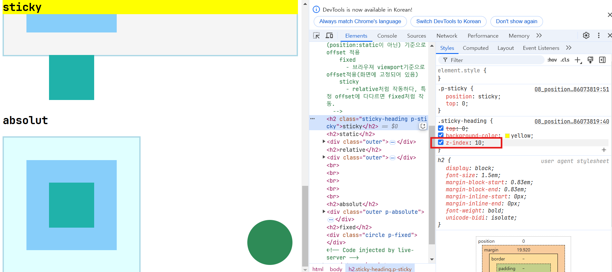Expand collapsed ellipsis of second div.outer
The width and height of the screenshot is (612, 272).
coord(392,158)
